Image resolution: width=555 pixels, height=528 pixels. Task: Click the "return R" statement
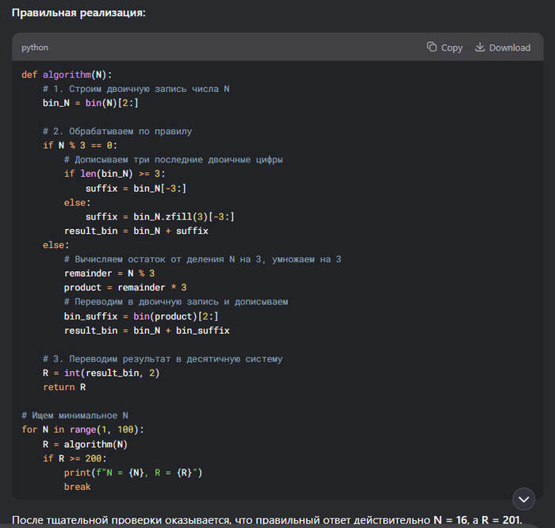pos(64,387)
